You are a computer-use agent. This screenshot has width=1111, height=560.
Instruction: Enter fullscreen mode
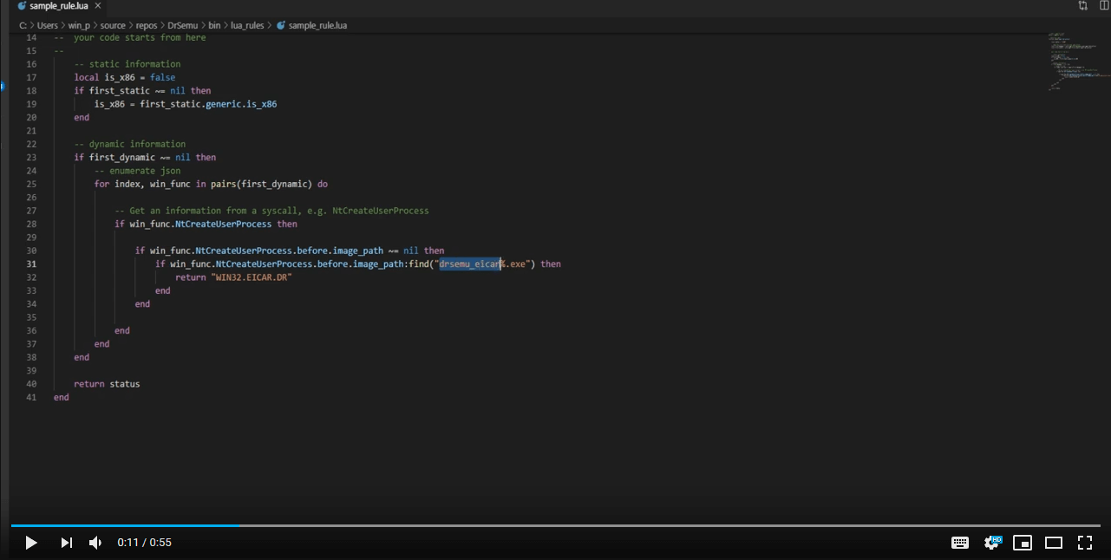point(1085,543)
